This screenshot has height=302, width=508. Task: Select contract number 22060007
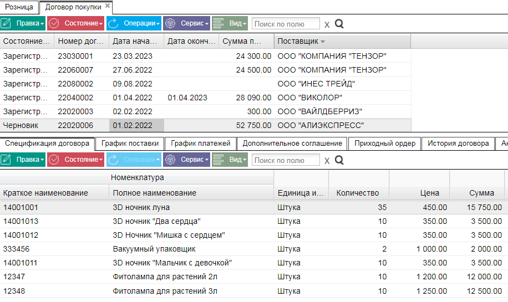(x=75, y=70)
